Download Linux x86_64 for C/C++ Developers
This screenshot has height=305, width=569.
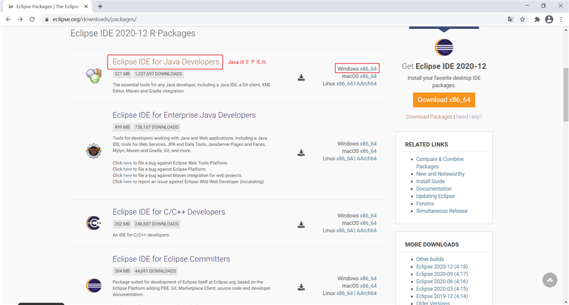click(344, 230)
